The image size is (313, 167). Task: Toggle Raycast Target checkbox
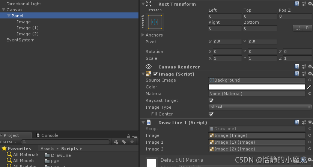pos(211,100)
